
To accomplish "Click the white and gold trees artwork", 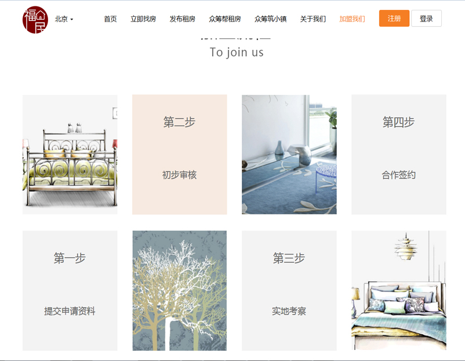I will [x=179, y=290].
